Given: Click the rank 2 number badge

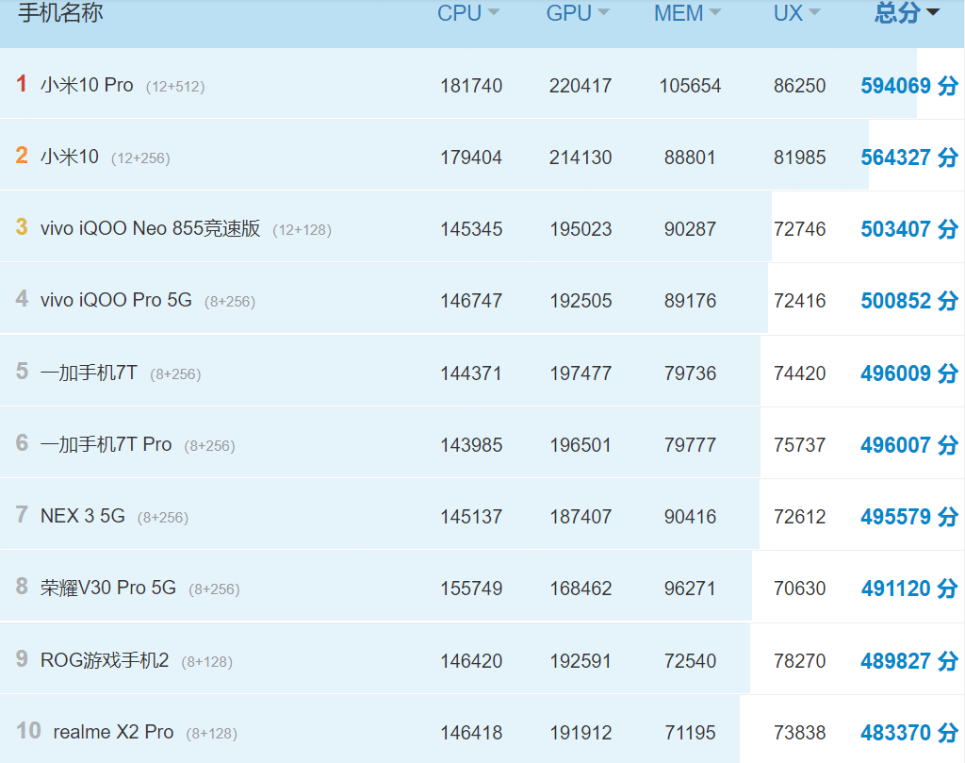Looking at the screenshot, I should pos(22,156).
